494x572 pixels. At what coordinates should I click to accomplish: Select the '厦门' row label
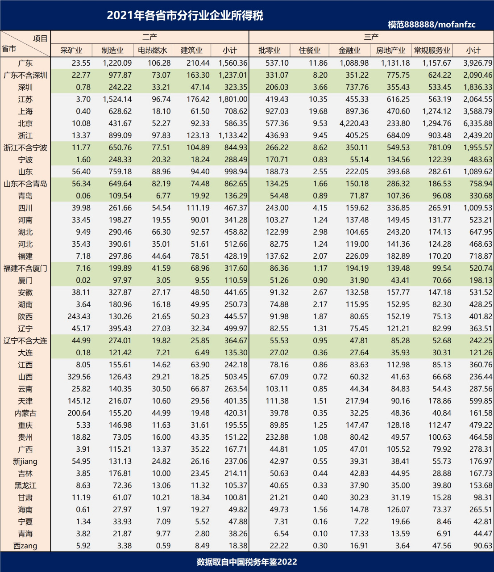point(25,280)
